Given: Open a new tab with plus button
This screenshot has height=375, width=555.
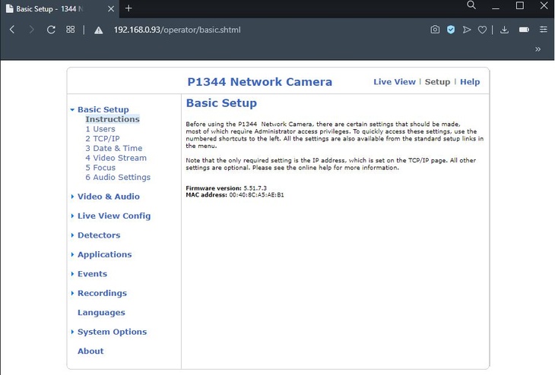Looking at the screenshot, I should click(x=128, y=8).
